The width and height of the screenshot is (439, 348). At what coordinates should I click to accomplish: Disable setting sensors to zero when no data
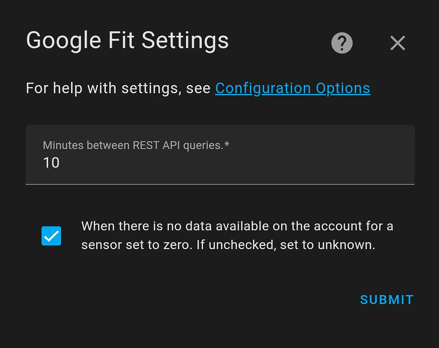51,236
